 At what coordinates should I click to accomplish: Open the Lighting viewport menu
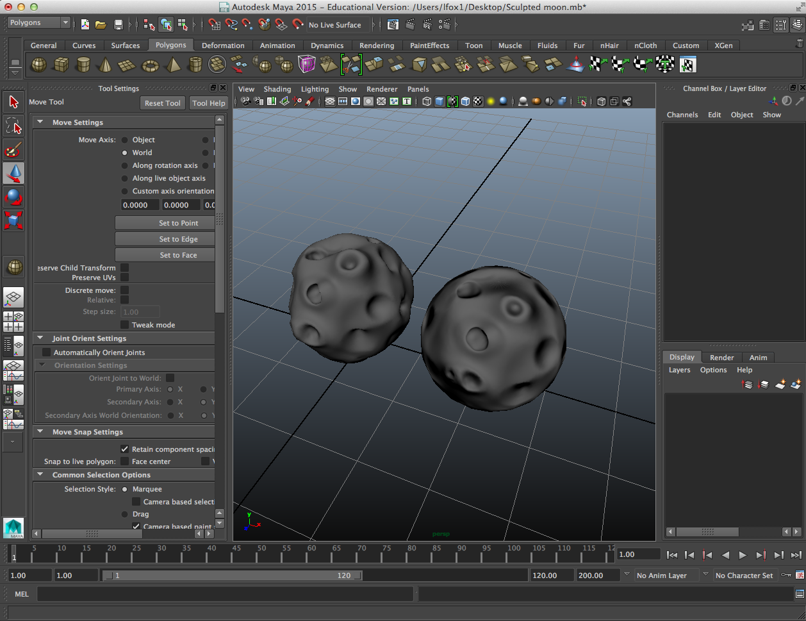click(x=315, y=89)
